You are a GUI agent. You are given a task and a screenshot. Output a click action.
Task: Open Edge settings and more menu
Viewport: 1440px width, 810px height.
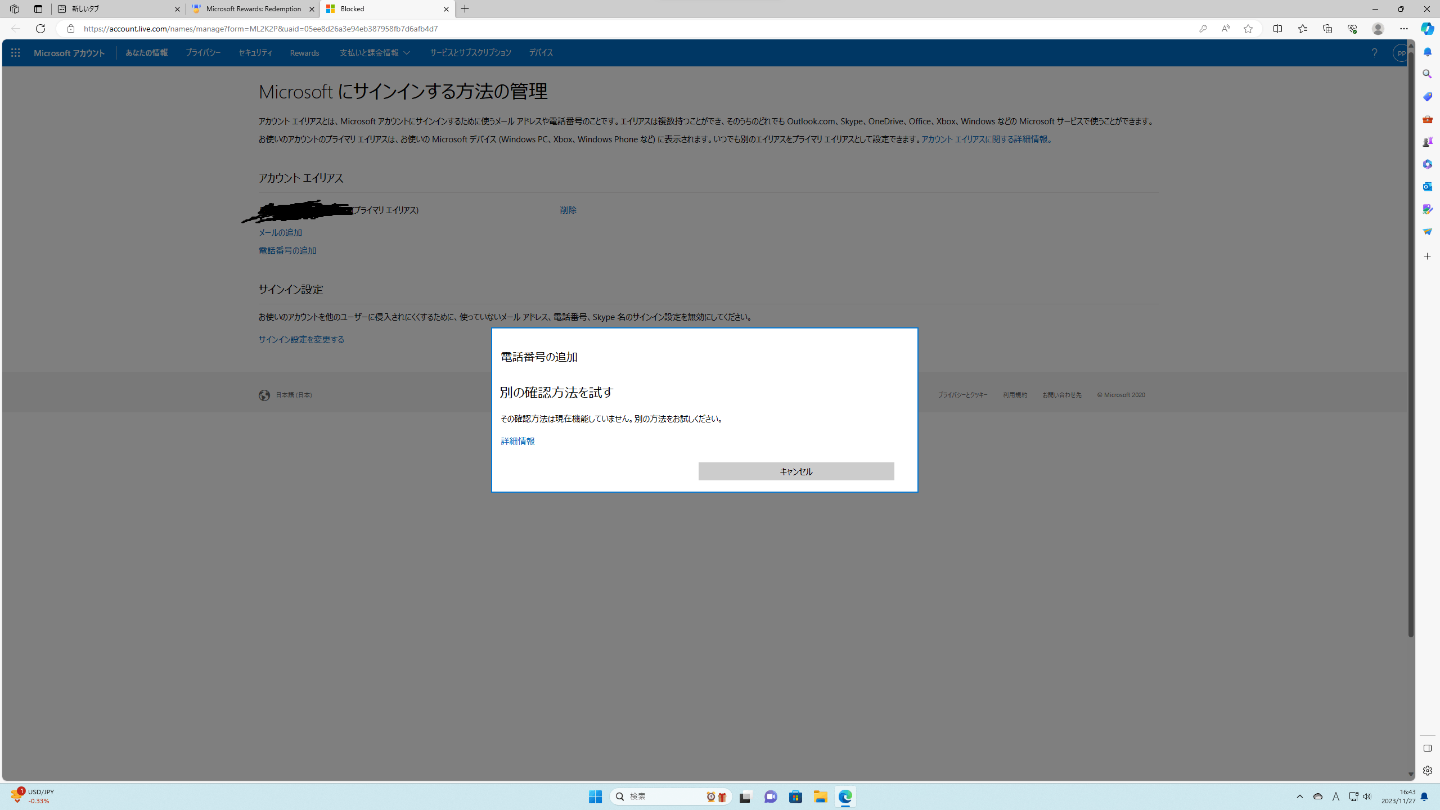[x=1404, y=29]
